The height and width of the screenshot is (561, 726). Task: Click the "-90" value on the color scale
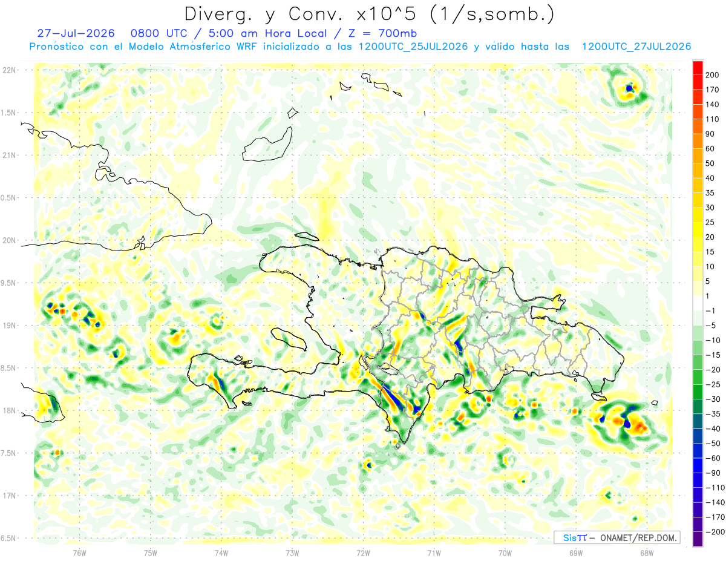point(712,473)
